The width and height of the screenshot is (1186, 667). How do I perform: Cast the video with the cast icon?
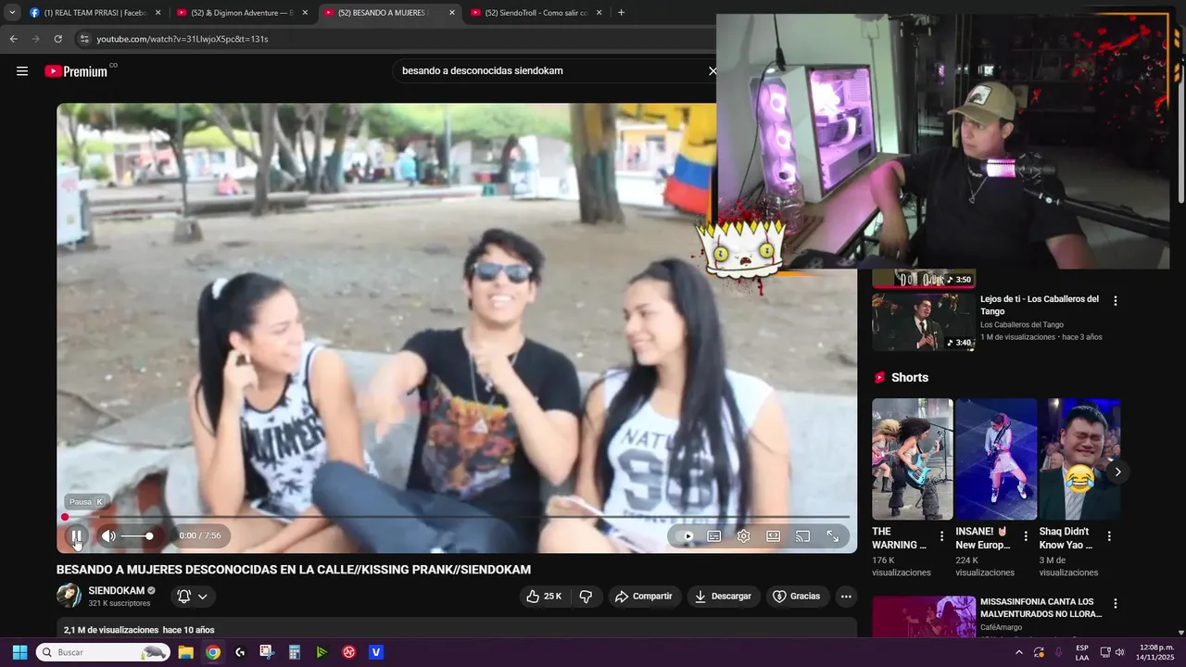click(802, 535)
